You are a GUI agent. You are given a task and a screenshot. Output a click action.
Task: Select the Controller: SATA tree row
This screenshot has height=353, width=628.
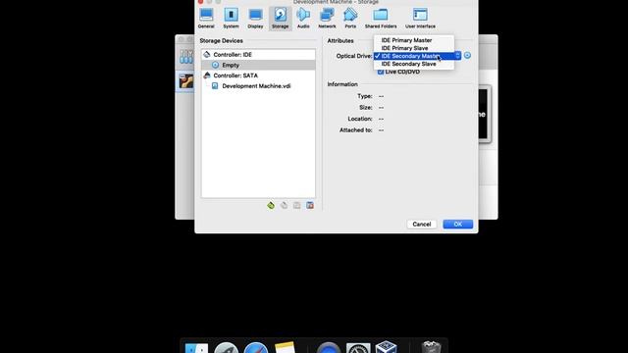258,76
